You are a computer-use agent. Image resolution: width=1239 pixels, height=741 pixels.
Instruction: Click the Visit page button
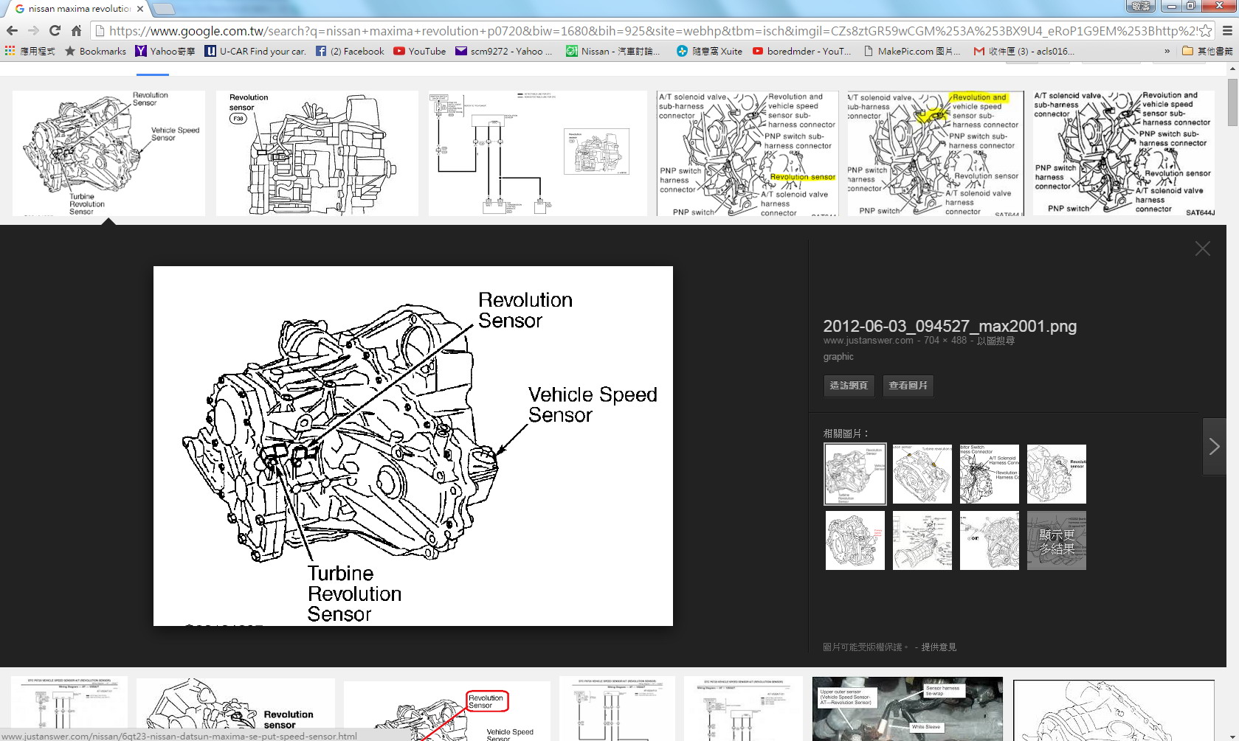tap(849, 386)
